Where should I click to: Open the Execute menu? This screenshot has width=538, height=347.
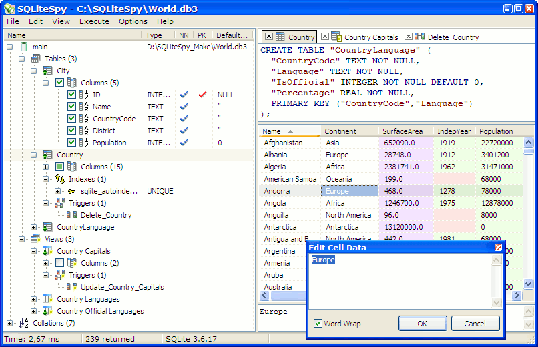coord(94,21)
